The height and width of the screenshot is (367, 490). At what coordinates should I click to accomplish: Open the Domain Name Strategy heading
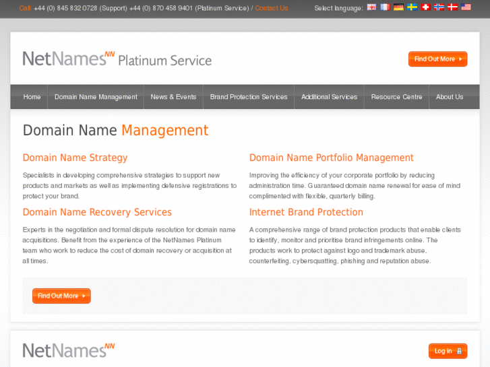coord(75,158)
